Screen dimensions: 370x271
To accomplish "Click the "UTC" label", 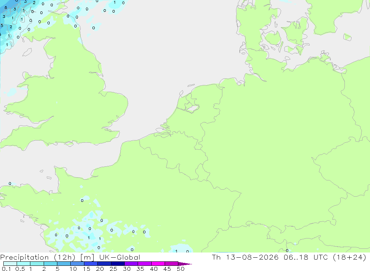I will 320,257.
